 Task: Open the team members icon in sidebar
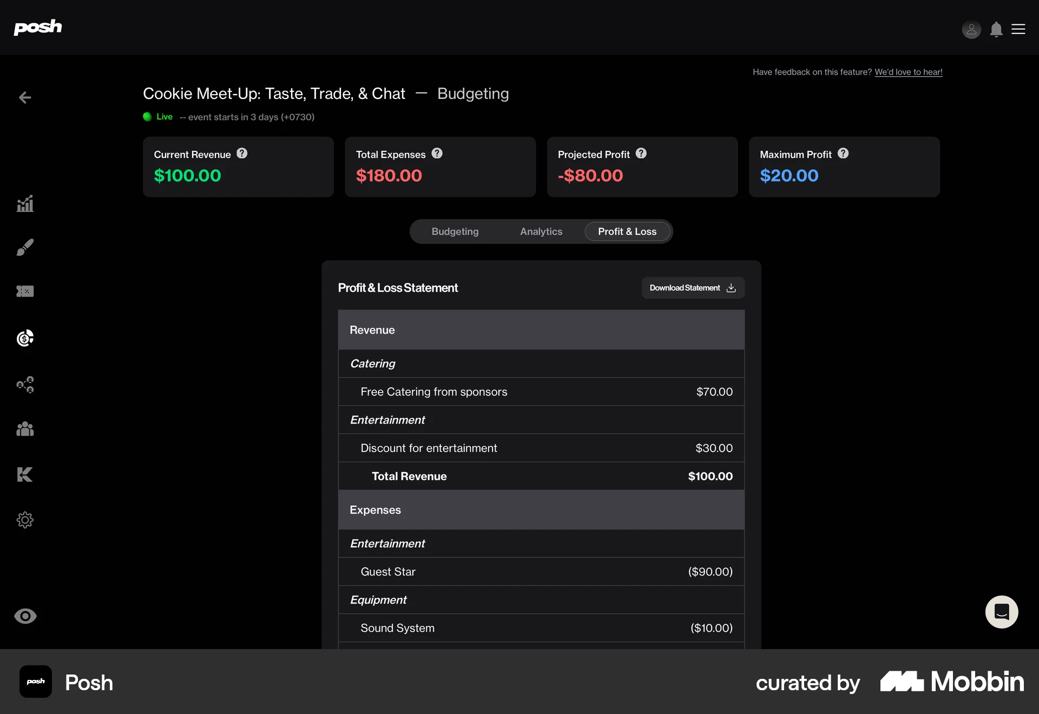(x=25, y=429)
